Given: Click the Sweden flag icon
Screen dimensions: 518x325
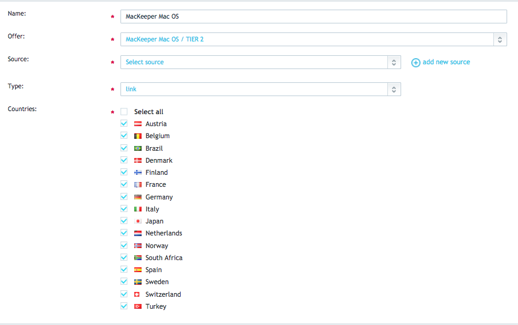Looking at the screenshot, I should pos(138,282).
